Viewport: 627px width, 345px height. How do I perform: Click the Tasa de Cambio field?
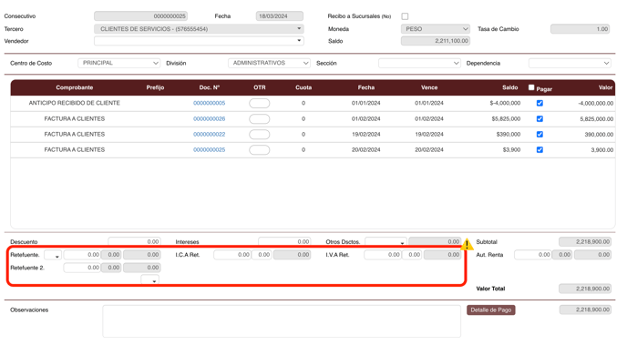[580, 29]
